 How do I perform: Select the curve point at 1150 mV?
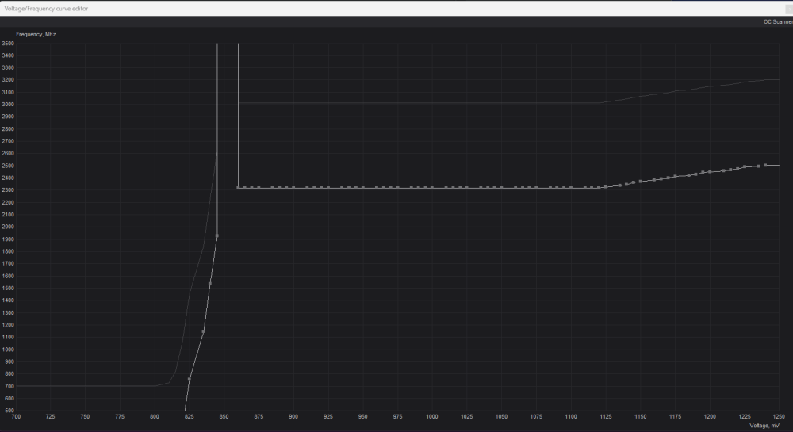point(641,182)
